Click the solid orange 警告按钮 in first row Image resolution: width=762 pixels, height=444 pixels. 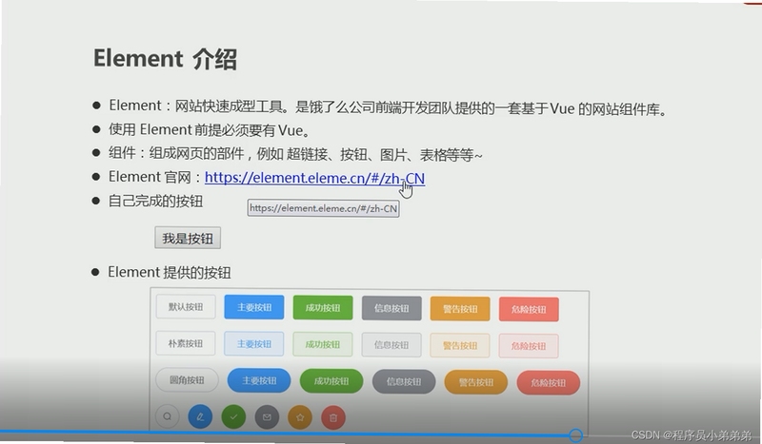pyautogui.click(x=460, y=309)
